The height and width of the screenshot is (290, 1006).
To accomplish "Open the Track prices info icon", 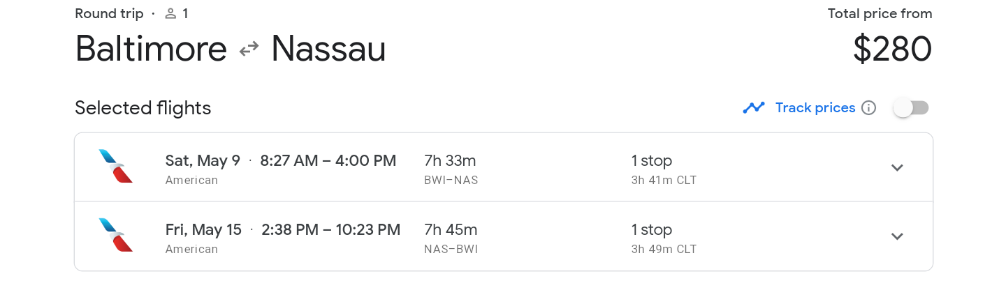I will pos(868,108).
